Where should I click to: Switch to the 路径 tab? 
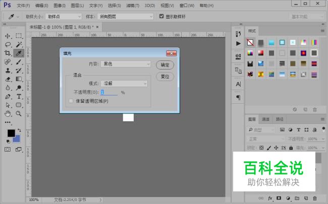279,119
